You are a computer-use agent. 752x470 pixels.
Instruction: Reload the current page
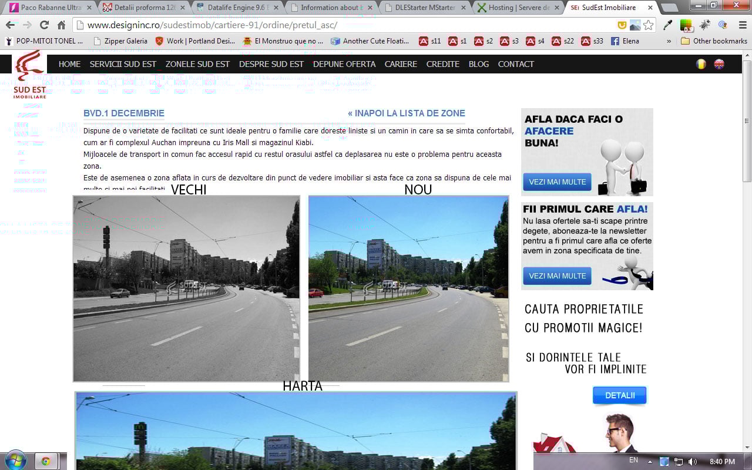(44, 25)
